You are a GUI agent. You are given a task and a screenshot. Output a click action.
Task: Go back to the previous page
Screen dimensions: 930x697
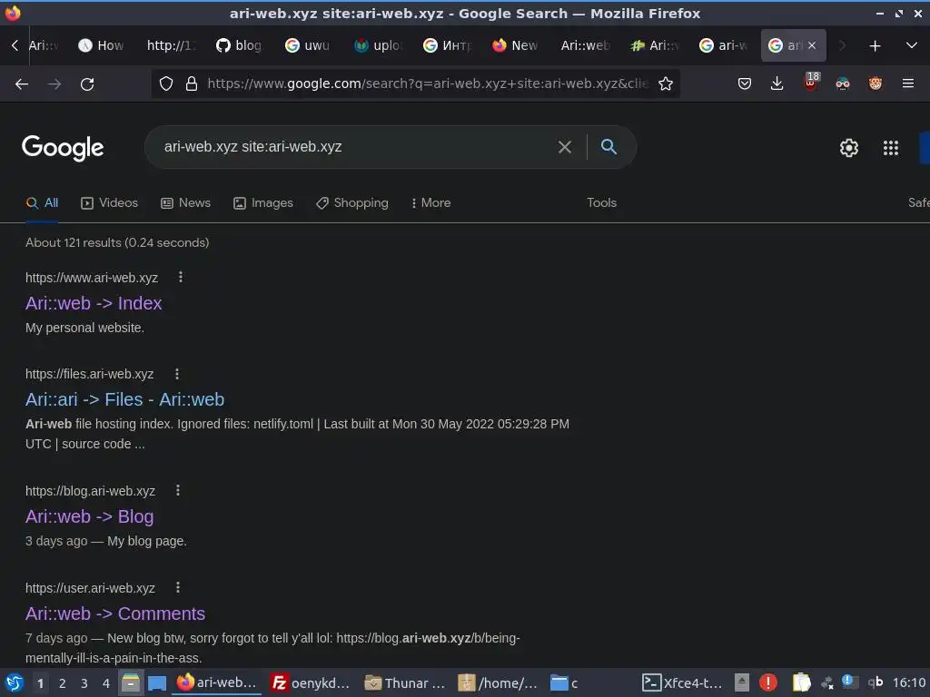point(22,84)
